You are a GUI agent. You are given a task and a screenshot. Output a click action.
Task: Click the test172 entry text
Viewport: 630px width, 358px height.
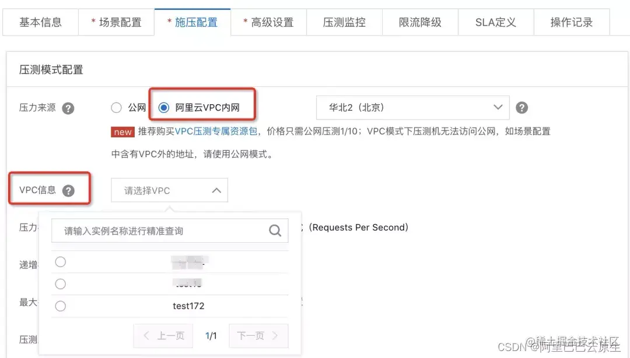[188, 306]
